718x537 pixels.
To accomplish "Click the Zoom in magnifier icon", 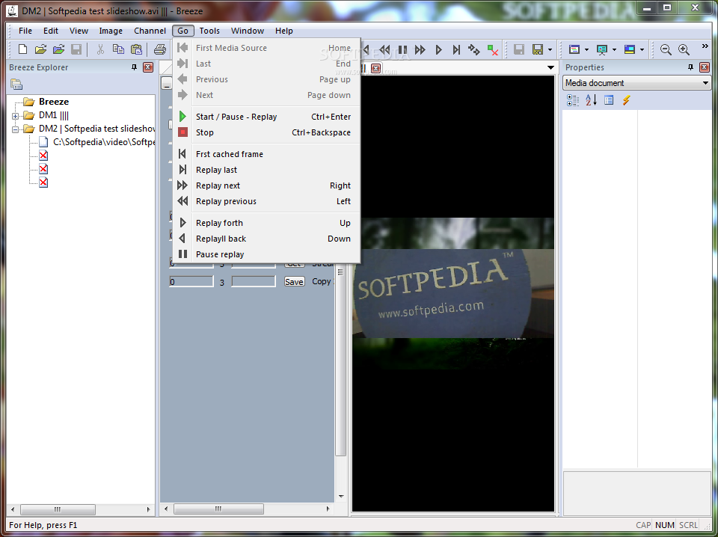I will point(684,49).
